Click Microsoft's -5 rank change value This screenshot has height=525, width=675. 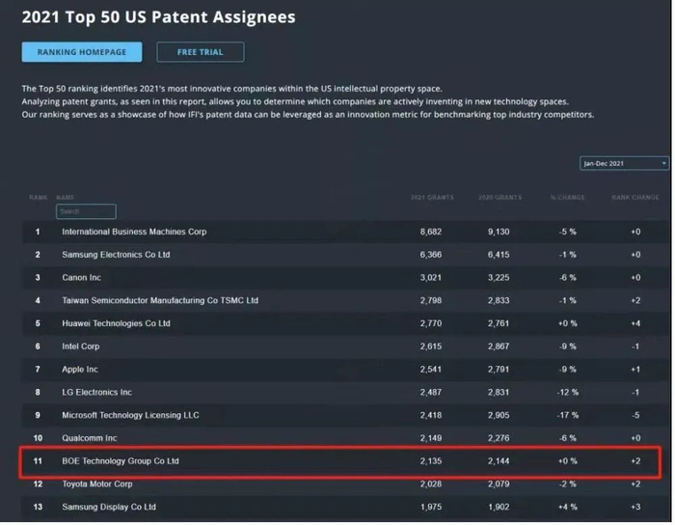(x=635, y=415)
